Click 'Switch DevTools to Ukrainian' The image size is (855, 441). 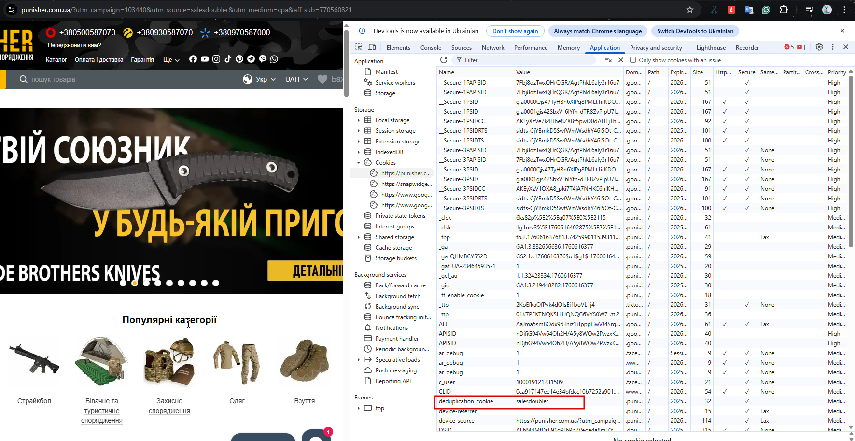pyautogui.click(x=695, y=31)
